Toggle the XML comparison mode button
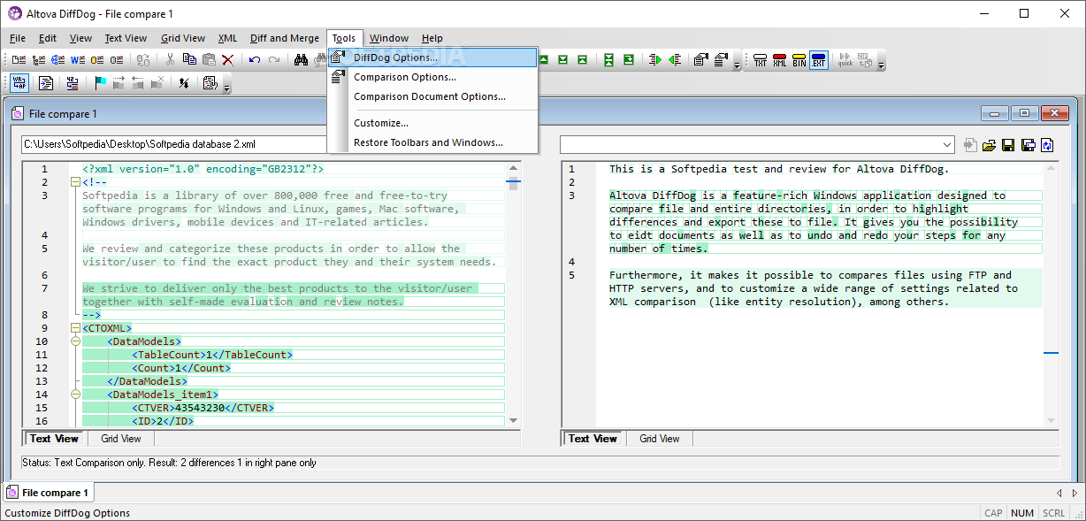Image resolution: width=1086 pixels, height=521 pixels. click(x=780, y=60)
